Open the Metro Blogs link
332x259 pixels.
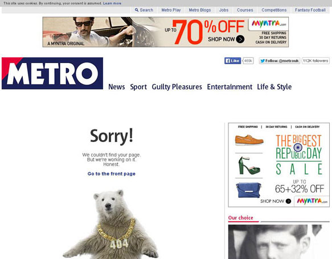point(200,10)
